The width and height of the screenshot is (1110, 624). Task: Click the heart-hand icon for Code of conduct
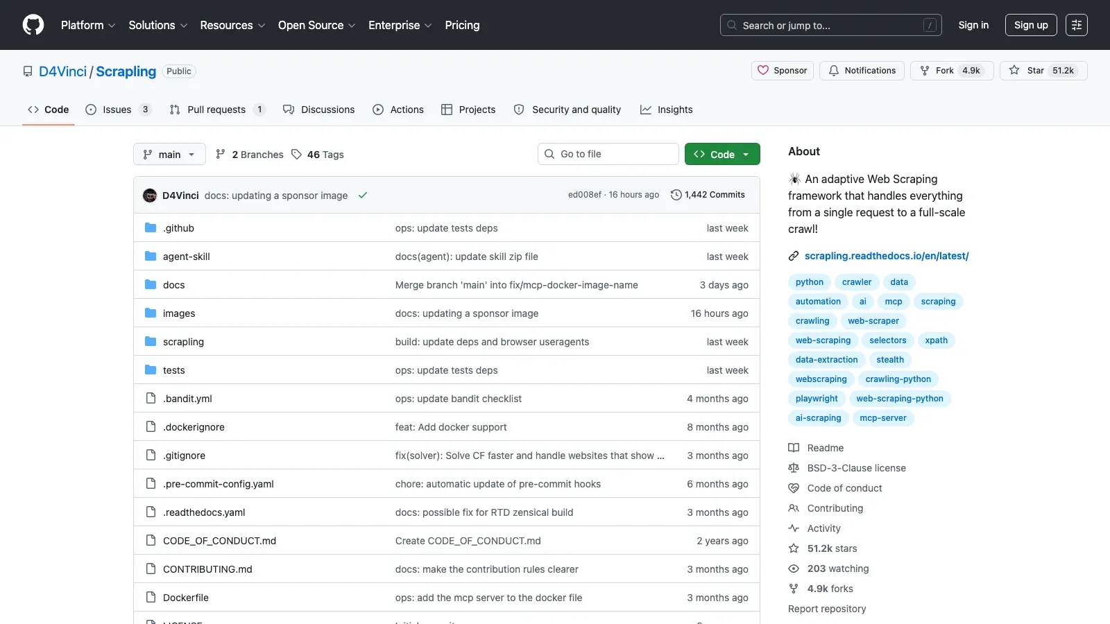(794, 488)
